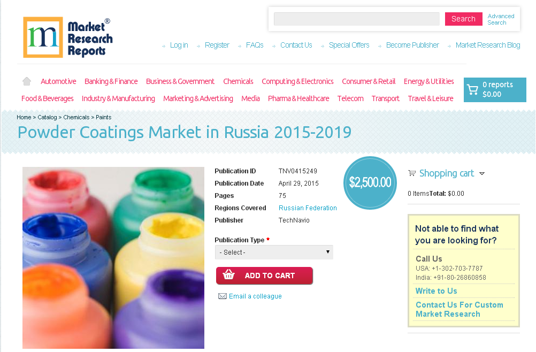This screenshot has width=536, height=352.
Task: Open the Russian Federation link
Action: point(308,208)
